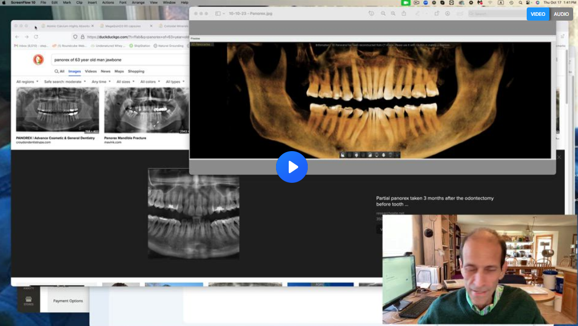578x326 pixels.
Task: Expand the Safe search: moderate dropdown
Action: pos(64,82)
